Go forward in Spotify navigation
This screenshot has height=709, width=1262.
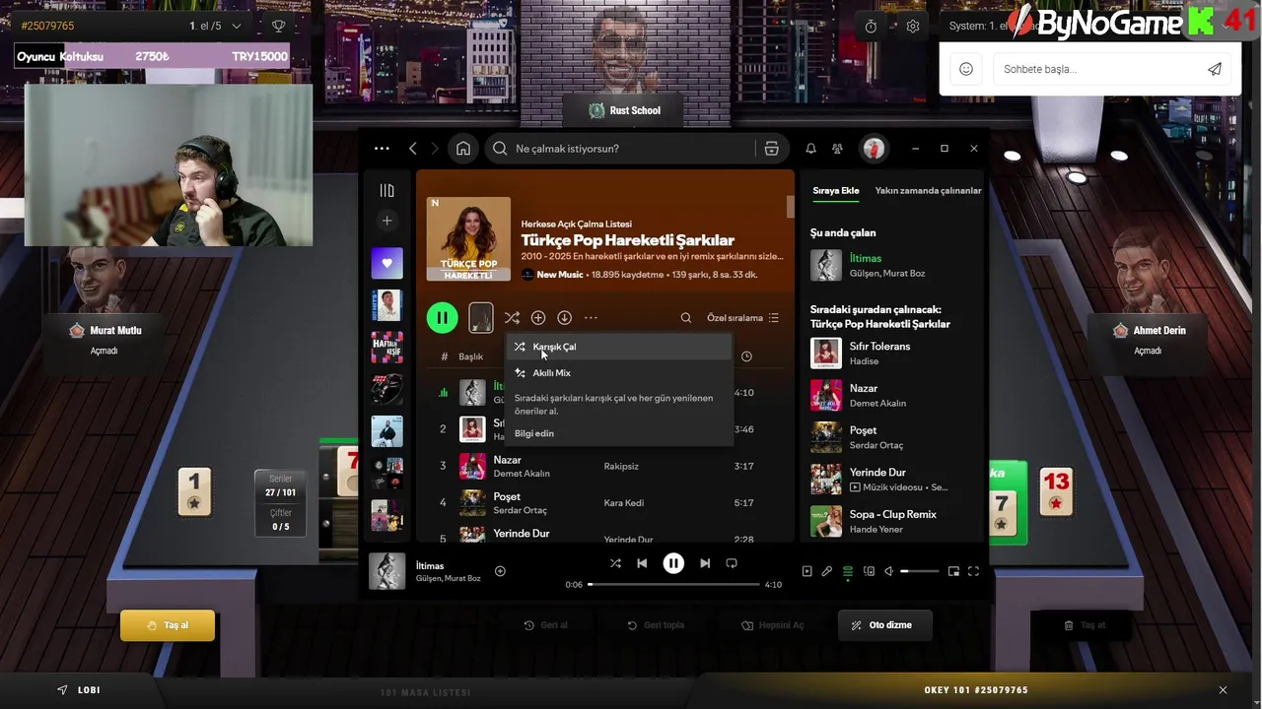(435, 149)
